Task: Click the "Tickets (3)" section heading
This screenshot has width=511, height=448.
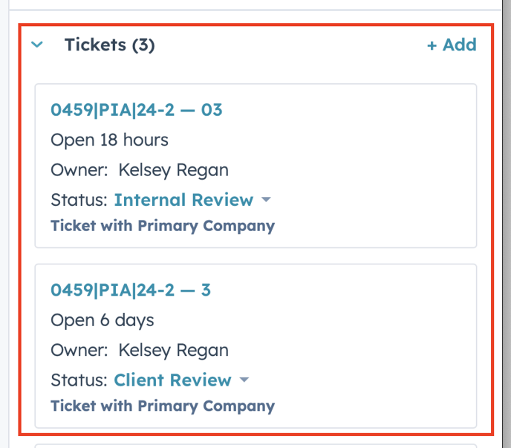Action: [x=109, y=45]
